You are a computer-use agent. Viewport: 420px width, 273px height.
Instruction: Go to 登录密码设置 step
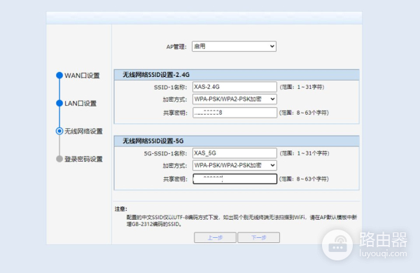[83, 159]
